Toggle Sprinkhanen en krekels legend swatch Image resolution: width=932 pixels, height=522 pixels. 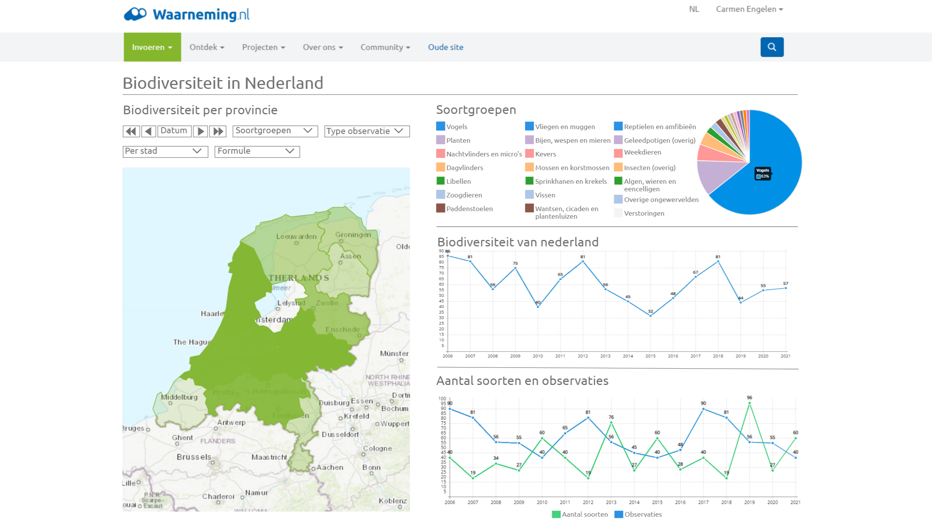(x=529, y=181)
